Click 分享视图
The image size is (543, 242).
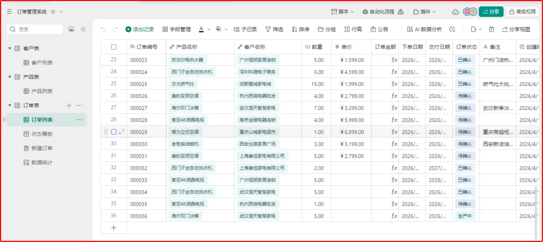tap(516, 30)
